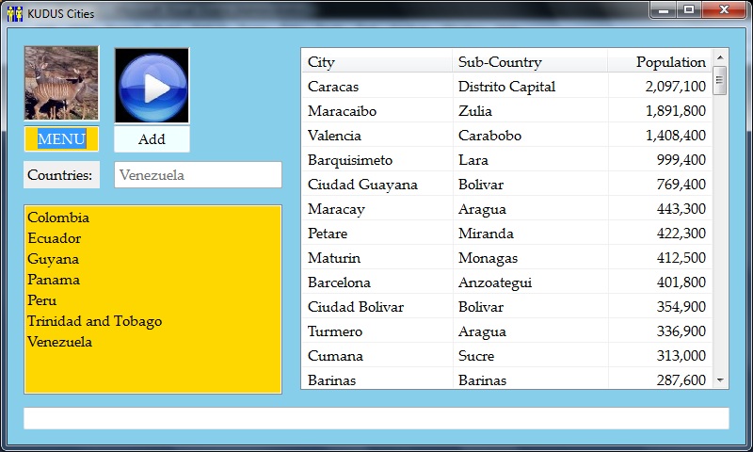Open the MENU button
This screenshot has height=452, width=753.
click(x=61, y=139)
